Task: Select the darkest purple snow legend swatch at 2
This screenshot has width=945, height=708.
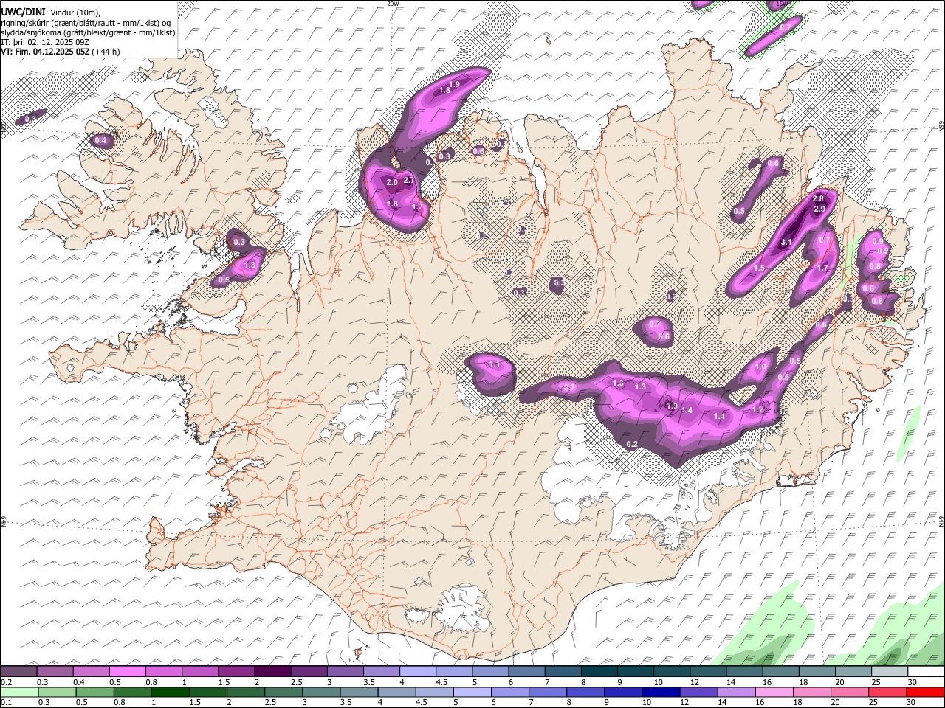Action: coord(272,672)
